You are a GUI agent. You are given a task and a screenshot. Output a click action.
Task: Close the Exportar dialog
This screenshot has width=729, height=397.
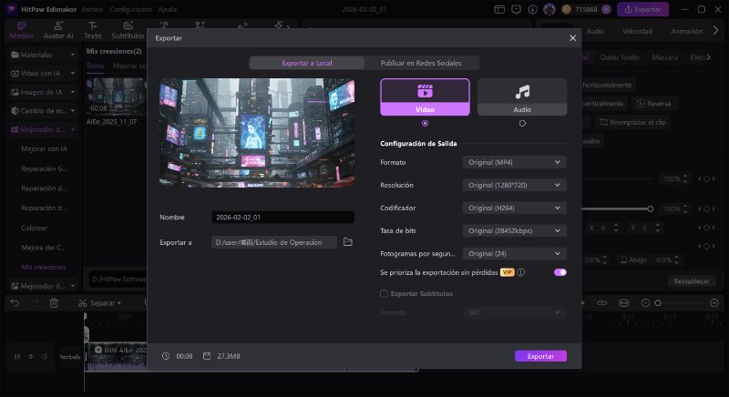pos(573,38)
